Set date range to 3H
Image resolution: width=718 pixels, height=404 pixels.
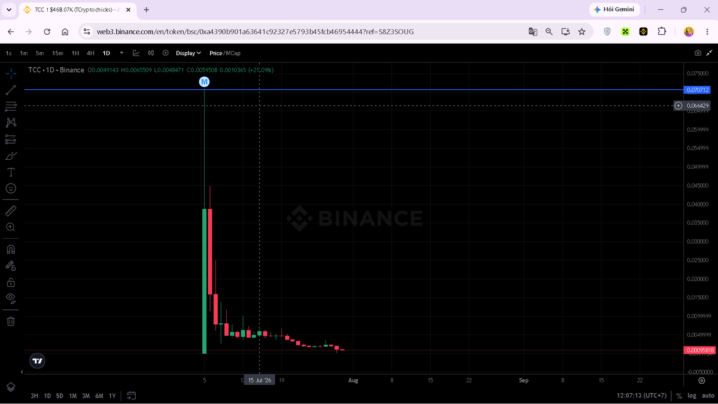35,396
